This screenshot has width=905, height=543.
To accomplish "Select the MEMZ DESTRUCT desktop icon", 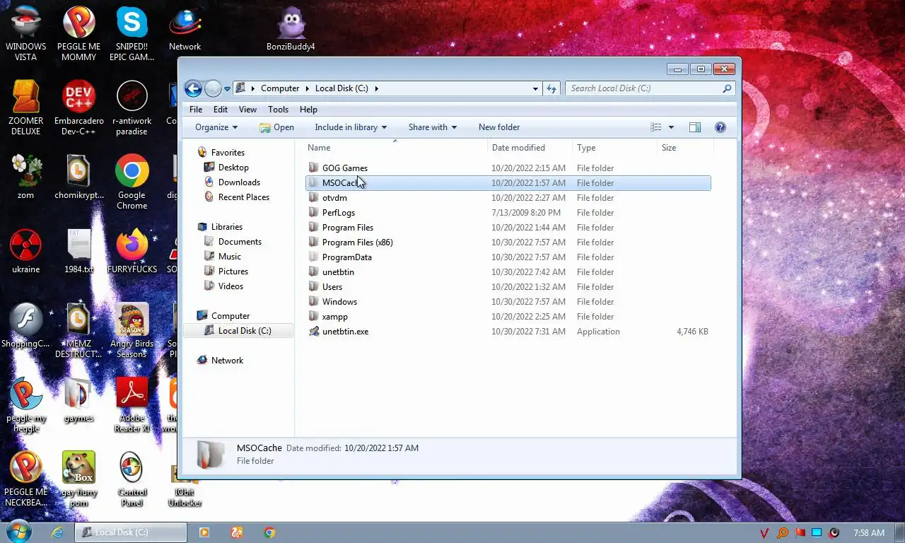I will 78,330.
